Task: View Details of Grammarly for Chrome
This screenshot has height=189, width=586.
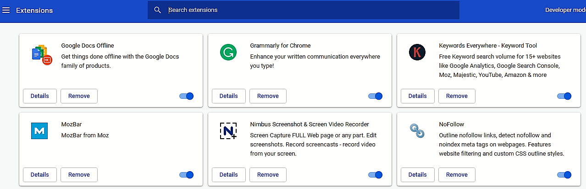Action: 229,96
